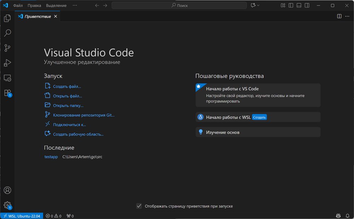Uncheck show welcome page on startup
Image resolution: width=354 pixels, height=219 pixels.
tap(139, 206)
